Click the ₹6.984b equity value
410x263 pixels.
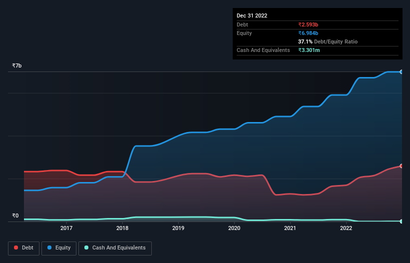(308, 33)
